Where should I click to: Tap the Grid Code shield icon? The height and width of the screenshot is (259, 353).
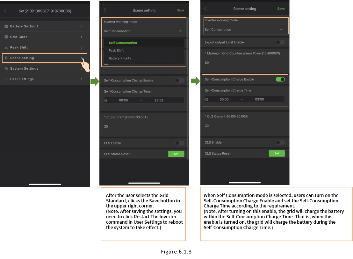point(6,37)
